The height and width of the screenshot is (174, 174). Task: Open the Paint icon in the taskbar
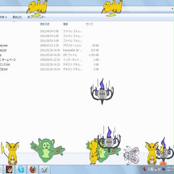pos(45,170)
